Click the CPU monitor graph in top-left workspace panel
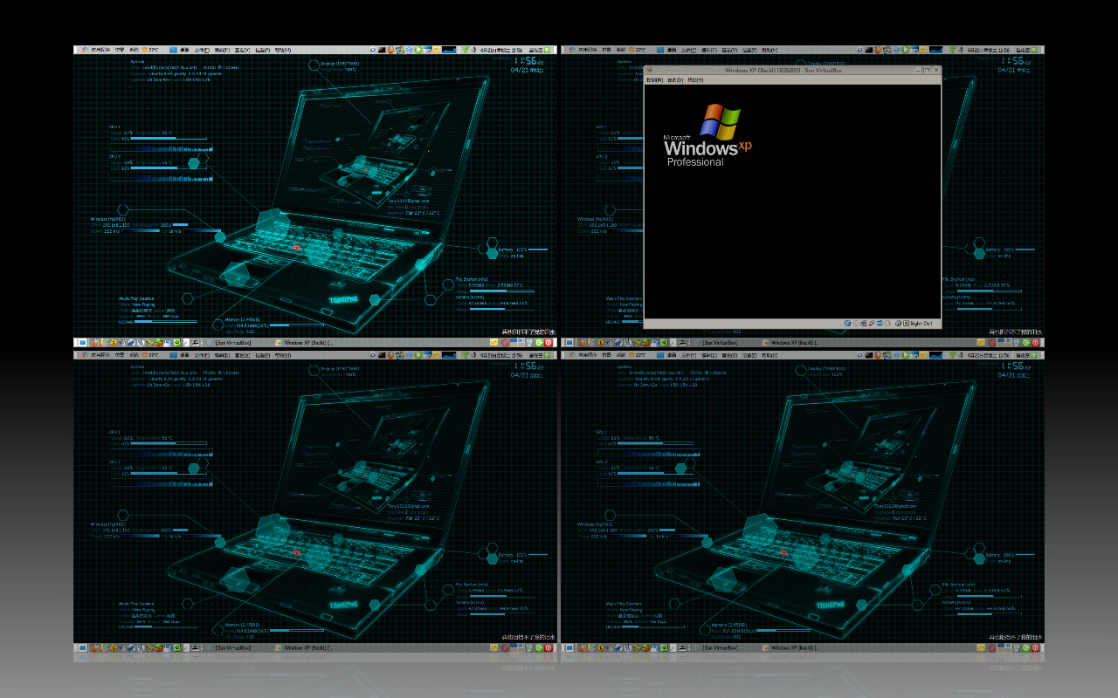Viewport: 1118px width, 698px height. (x=449, y=50)
